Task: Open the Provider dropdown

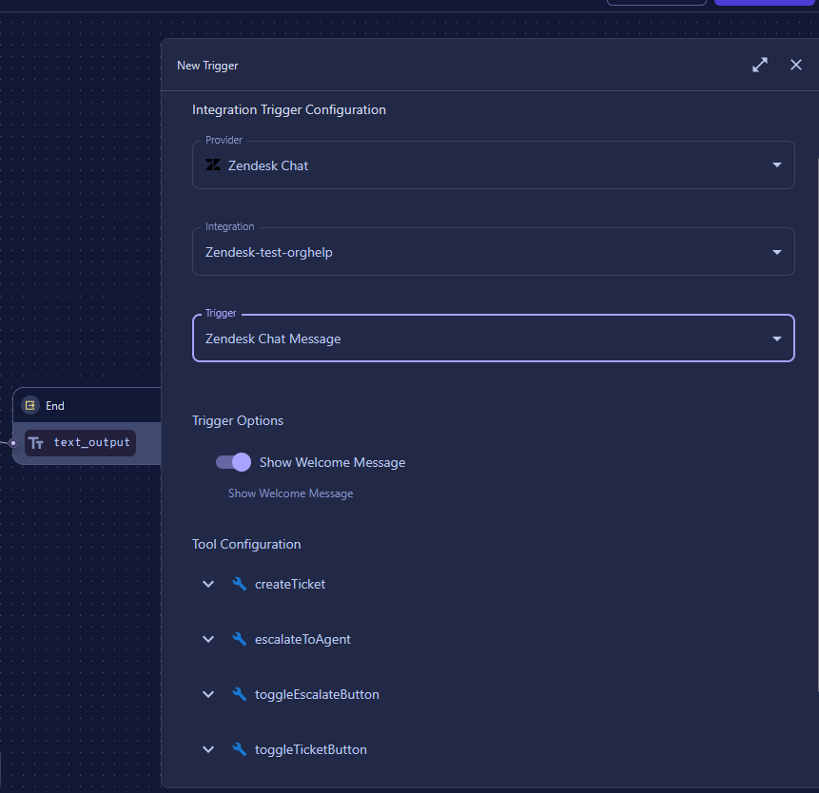Action: point(777,165)
